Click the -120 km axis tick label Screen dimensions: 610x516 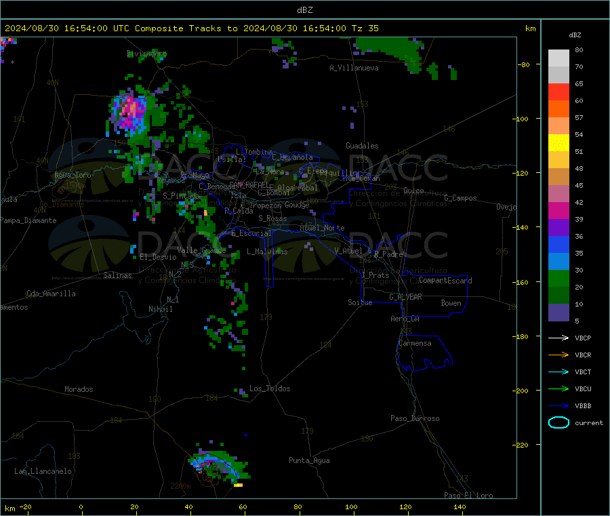pos(521,173)
